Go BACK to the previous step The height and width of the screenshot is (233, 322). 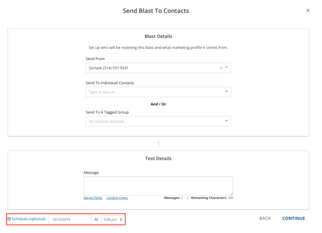[265, 218]
